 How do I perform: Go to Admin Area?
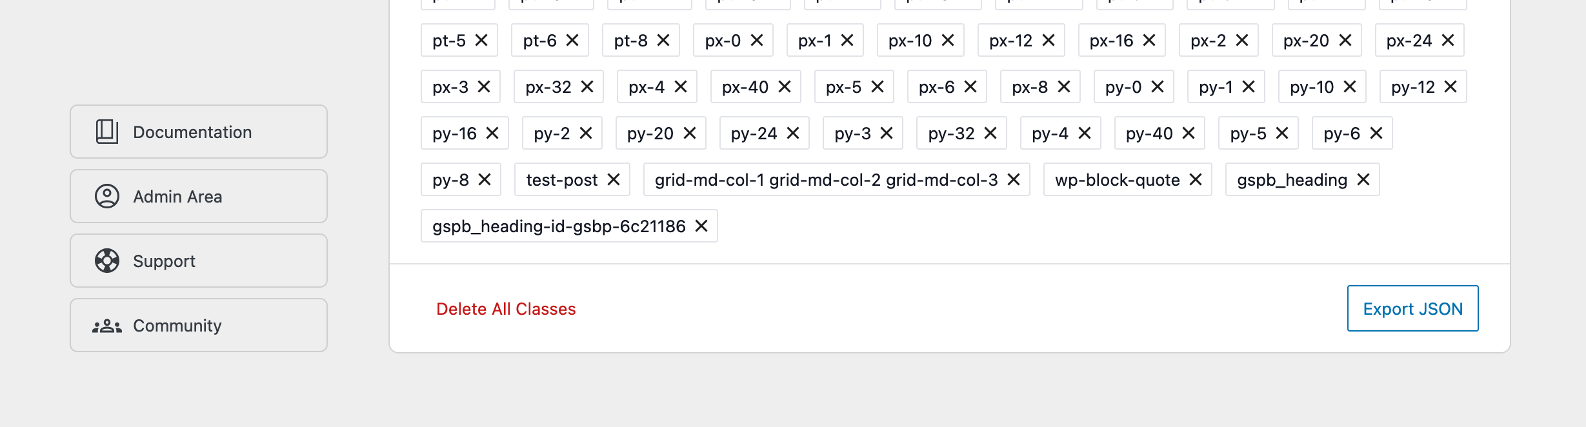point(199,196)
